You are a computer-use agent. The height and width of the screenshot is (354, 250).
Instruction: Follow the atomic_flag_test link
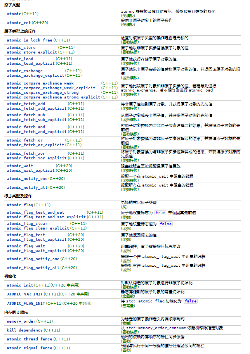coord(26,235)
